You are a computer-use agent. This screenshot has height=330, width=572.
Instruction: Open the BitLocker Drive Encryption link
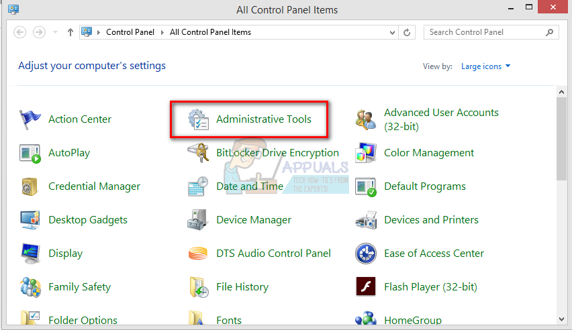click(278, 153)
